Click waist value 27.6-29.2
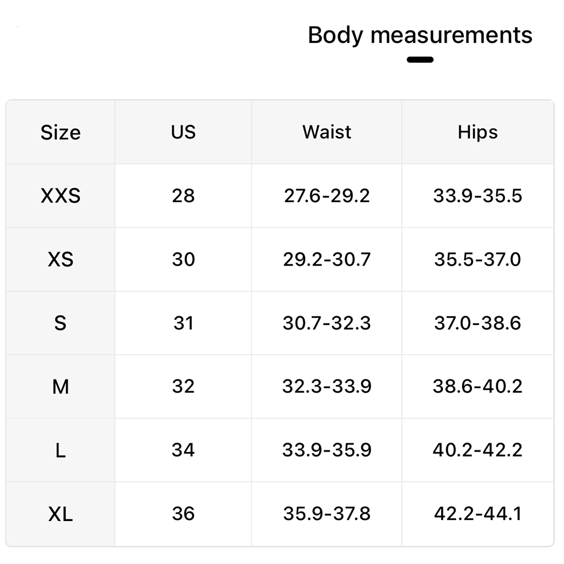564x564 pixels. (327, 196)
